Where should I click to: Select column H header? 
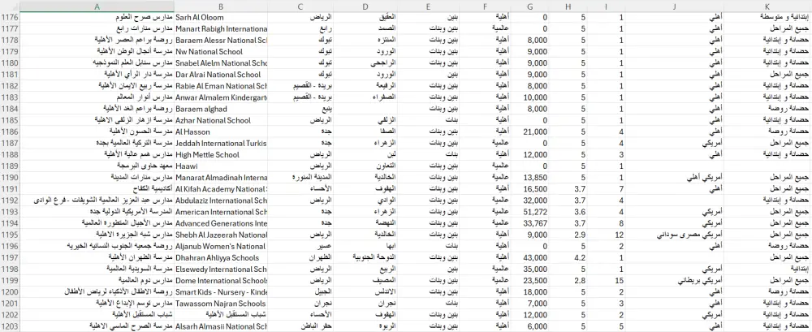tap(568, 6)
